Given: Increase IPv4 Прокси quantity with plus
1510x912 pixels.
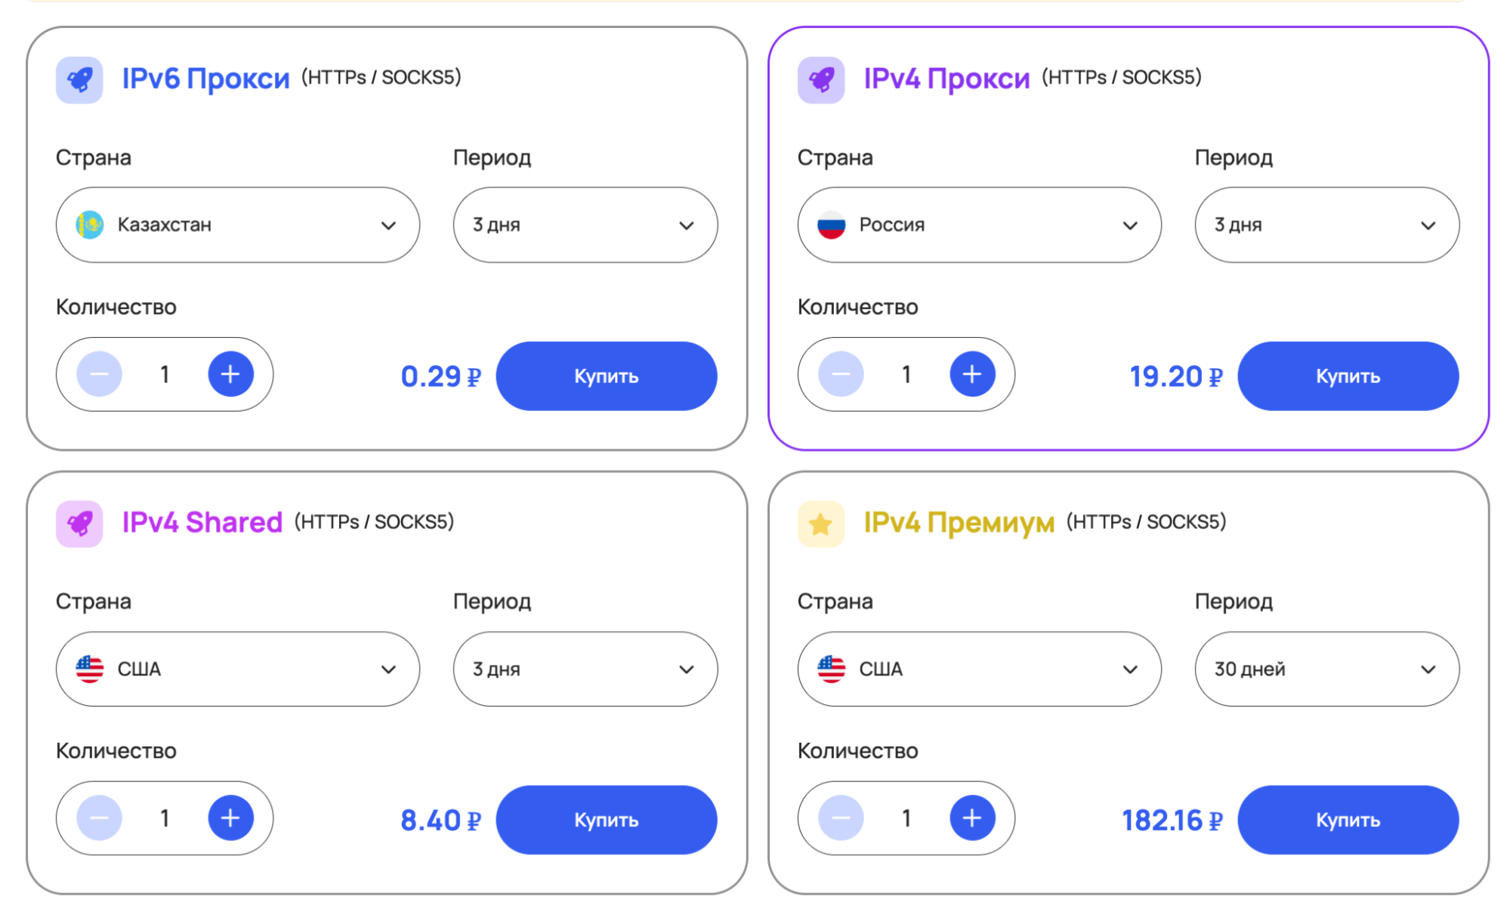Looking at the screenshot, I should tap(972, 374).
